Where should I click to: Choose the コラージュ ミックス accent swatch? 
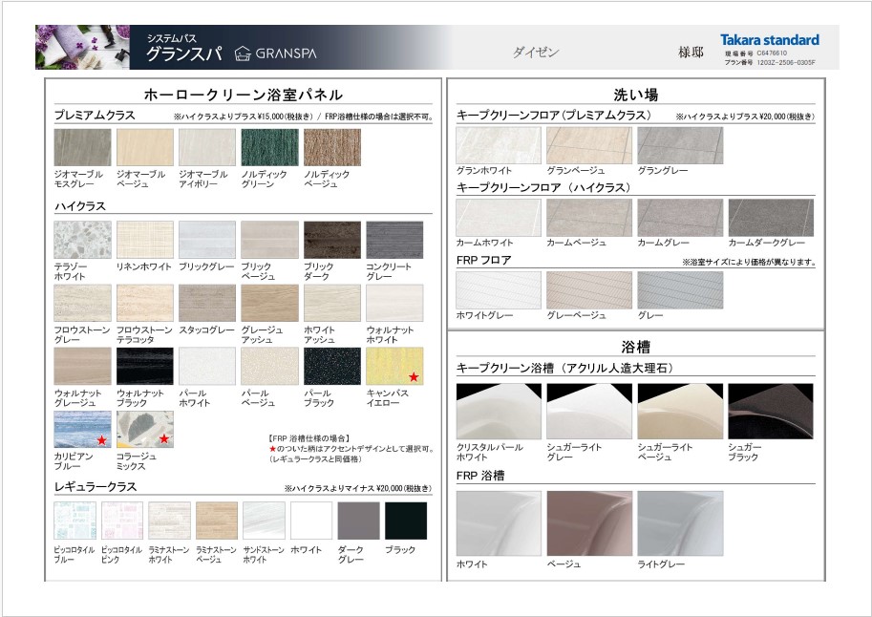(144, 430)
